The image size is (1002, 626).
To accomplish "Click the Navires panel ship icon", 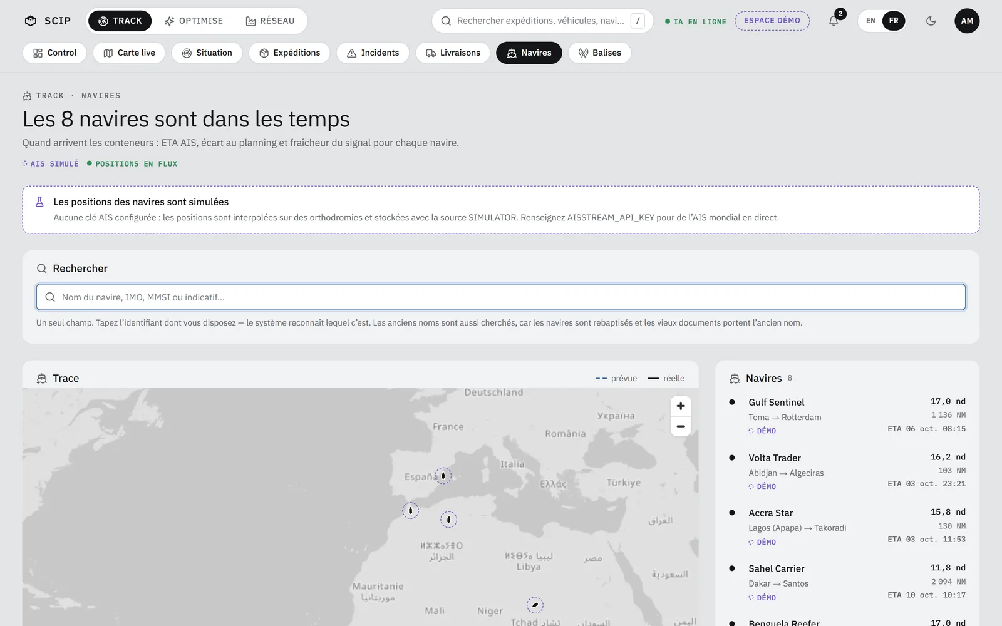I will [x=735, y=379].
